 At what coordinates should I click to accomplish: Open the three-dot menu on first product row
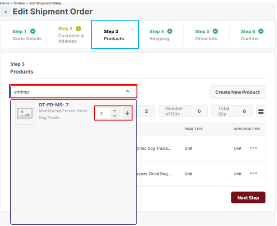tap(254, 148)
